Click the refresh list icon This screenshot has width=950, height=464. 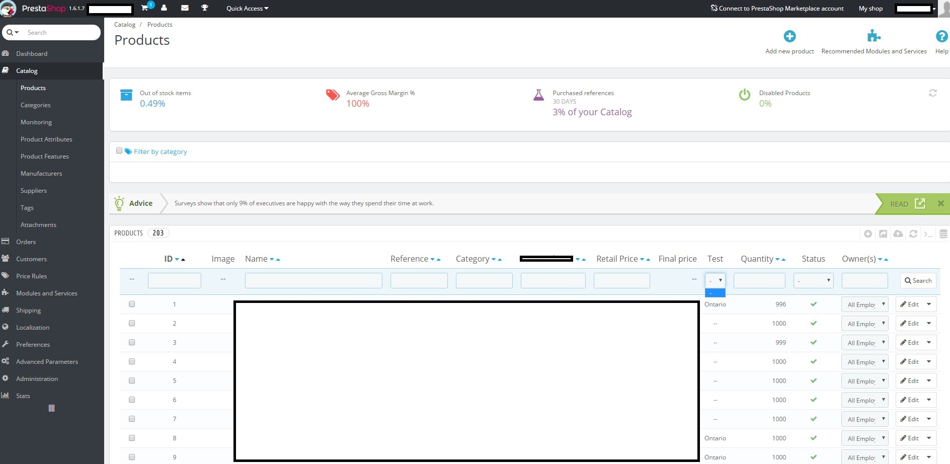pyautogui.click(x=913, y=234)
